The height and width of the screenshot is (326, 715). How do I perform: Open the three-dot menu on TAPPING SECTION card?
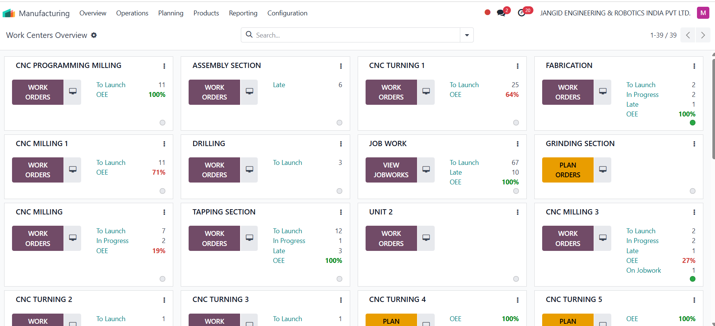341,212
